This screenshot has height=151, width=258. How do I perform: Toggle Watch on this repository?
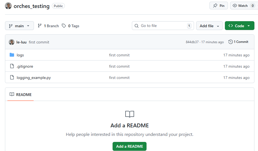[x=240, y=6]
